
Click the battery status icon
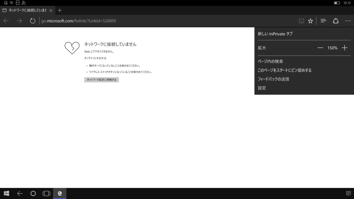point(337,3)
